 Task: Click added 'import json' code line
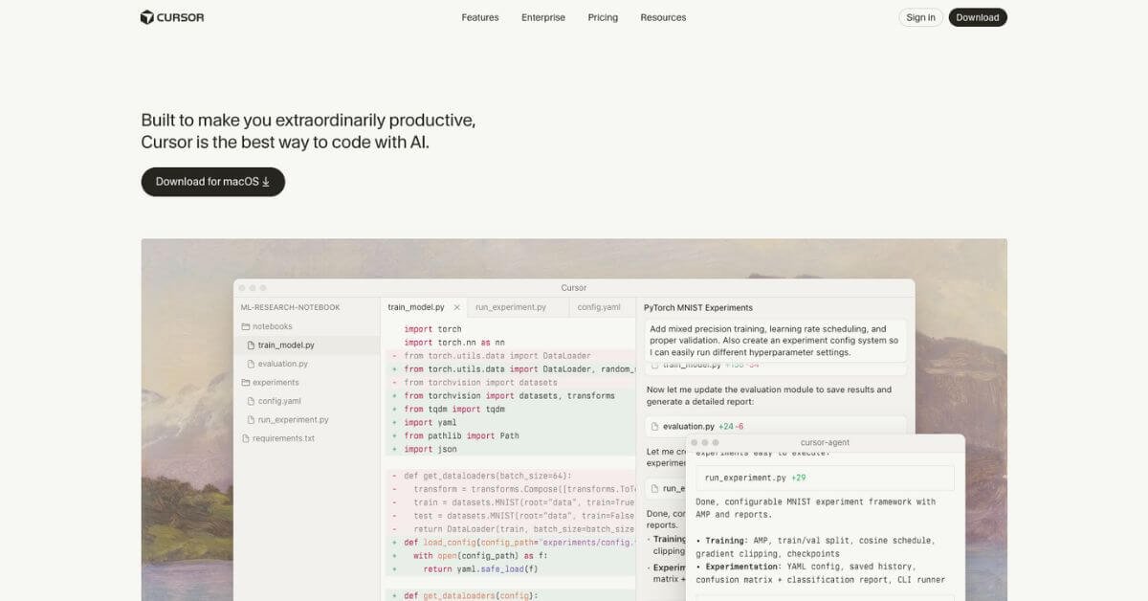tap(430, 449)
